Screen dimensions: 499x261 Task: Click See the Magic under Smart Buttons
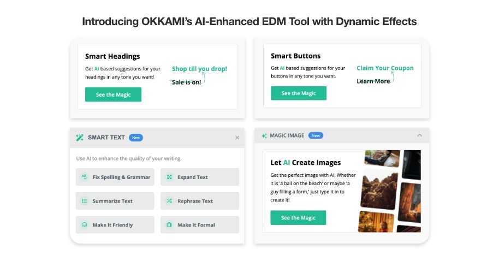[299, 93]
